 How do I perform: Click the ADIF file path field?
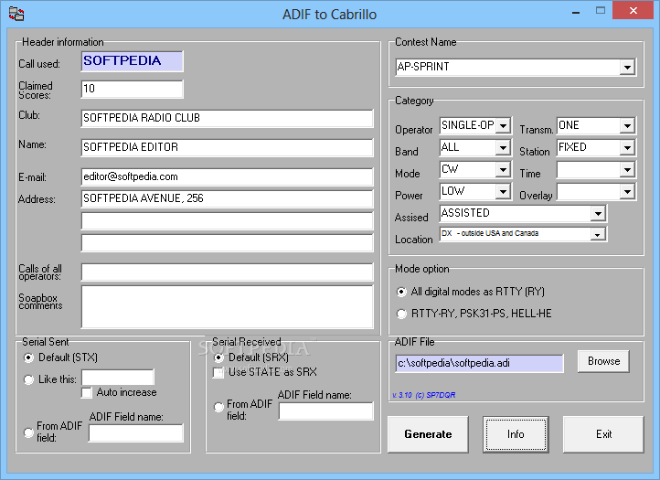(479, 363)
